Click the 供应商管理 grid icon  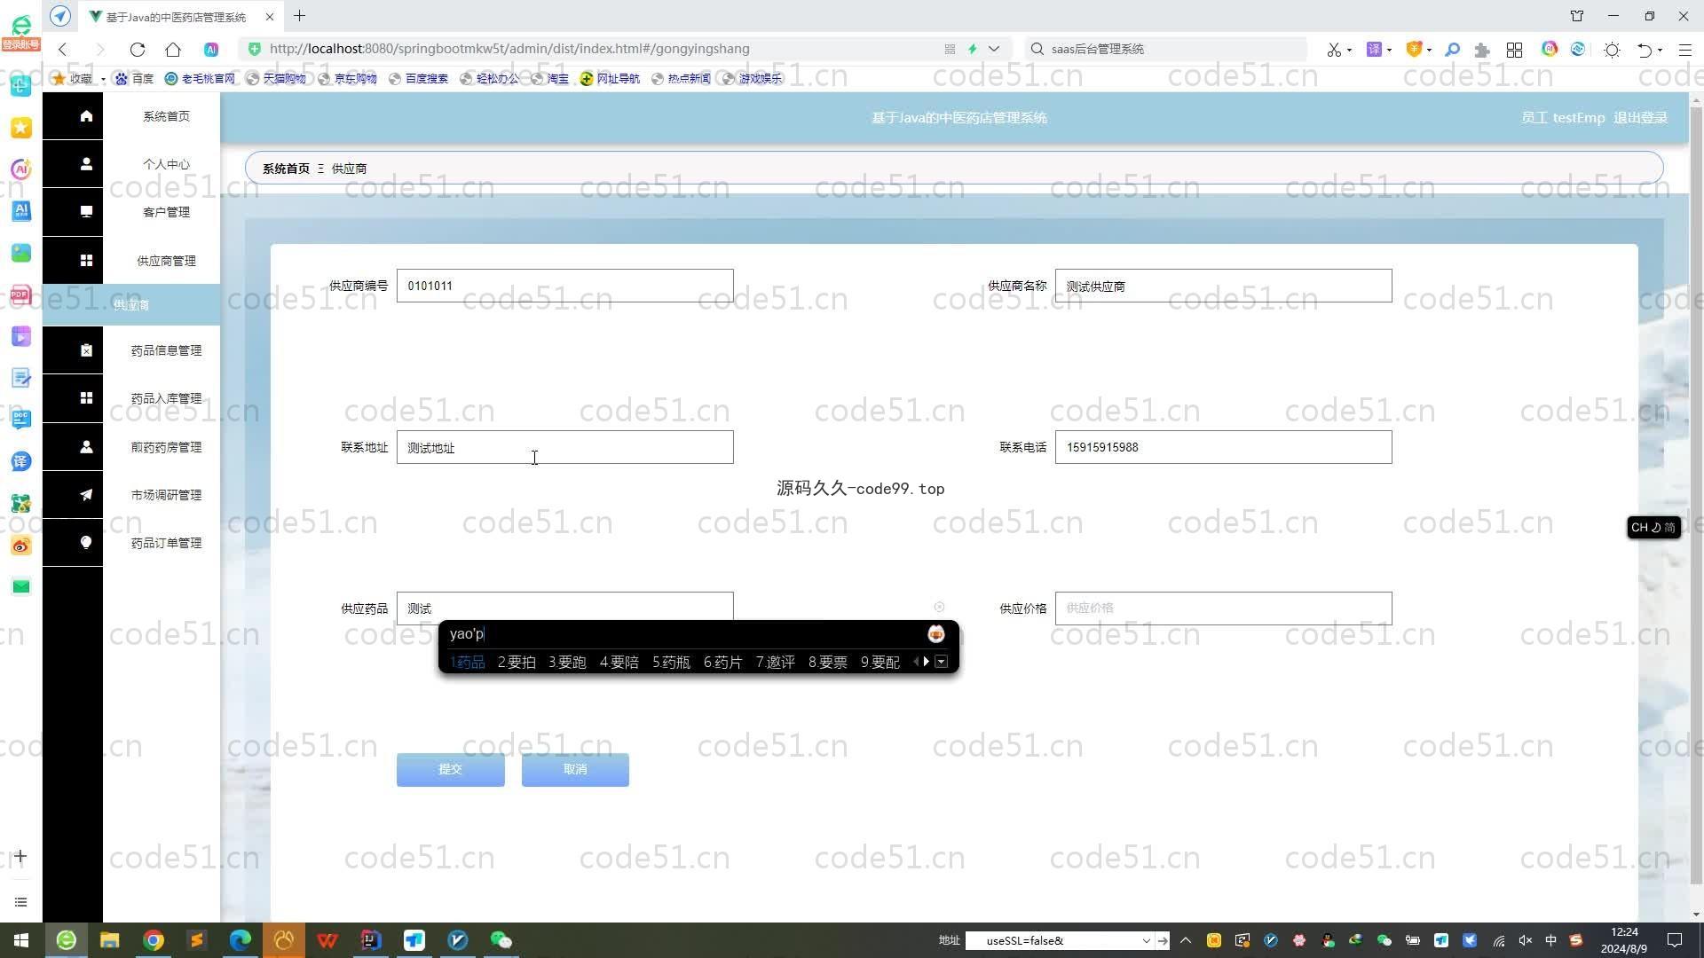[86, 261]
